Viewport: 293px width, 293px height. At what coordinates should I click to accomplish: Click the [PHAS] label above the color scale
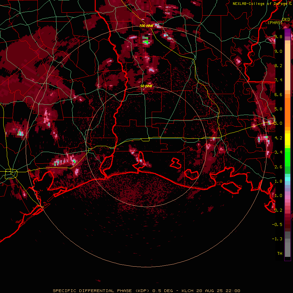(x=275, y=23)
